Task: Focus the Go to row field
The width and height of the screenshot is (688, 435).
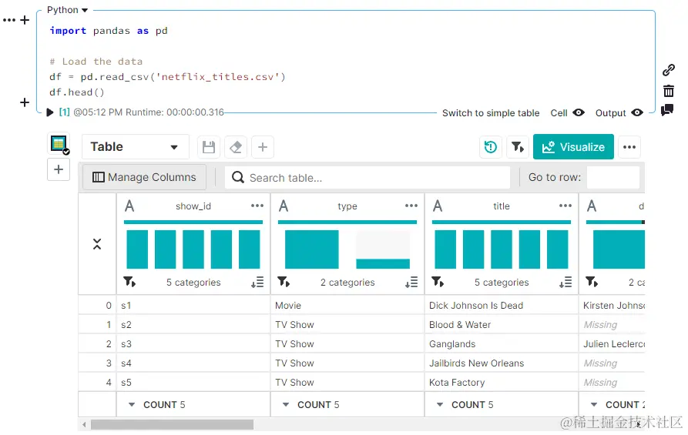Action: point(612,177)
